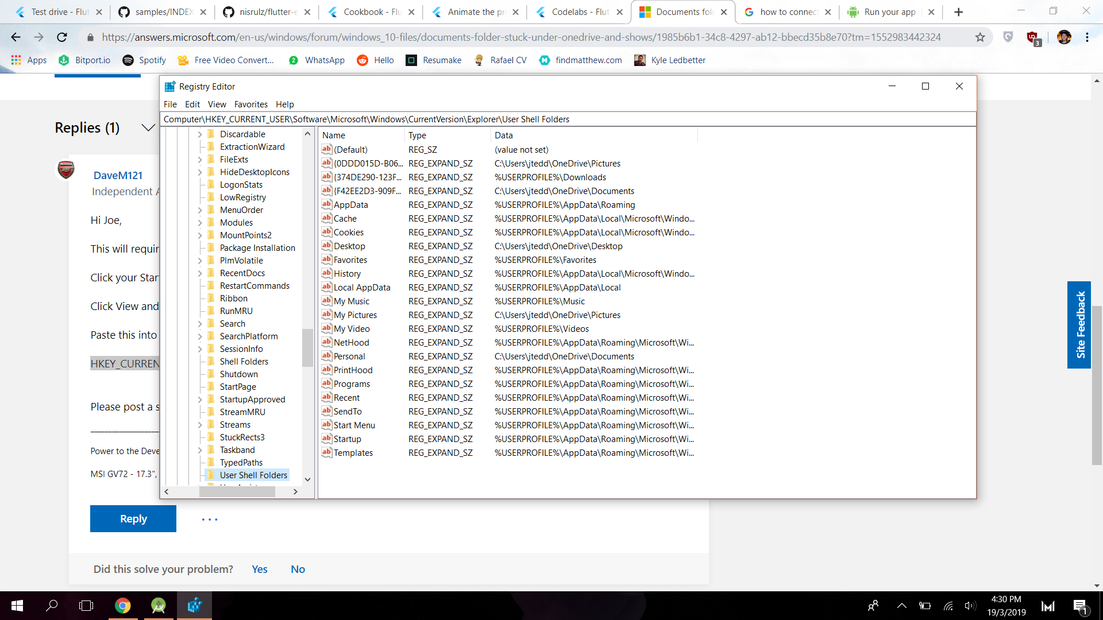Select the My Pictures registry value icon
This screenshot has height=620, width=1103.
pyautogui.click(x=327, y=315)
